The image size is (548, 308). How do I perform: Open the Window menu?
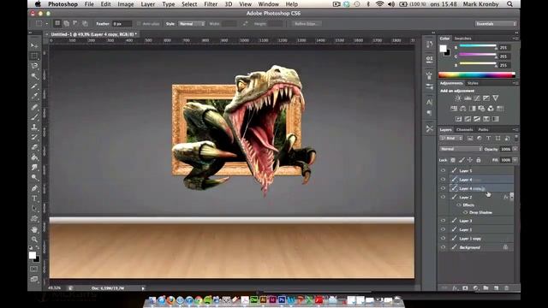coord(268,4)
